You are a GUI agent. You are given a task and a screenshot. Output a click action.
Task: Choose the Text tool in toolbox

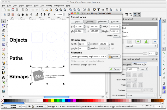(x=3, y=77)
